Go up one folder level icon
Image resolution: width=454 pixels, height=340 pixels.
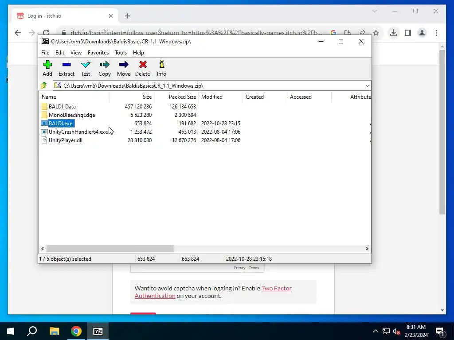44,85
